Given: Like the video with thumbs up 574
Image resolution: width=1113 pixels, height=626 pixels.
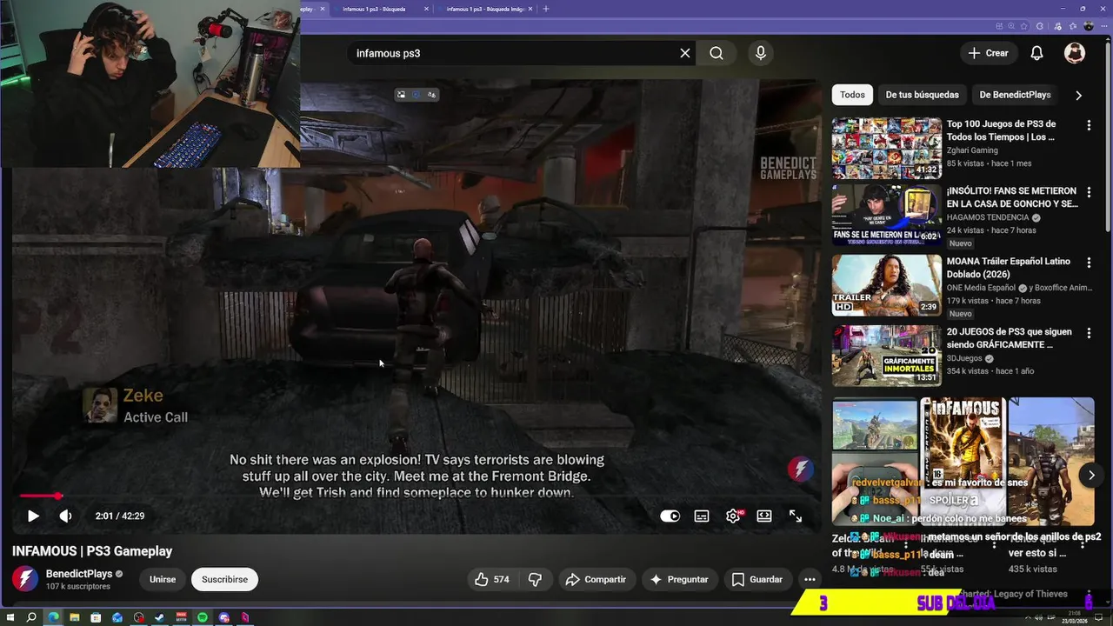Looking at the screenshot, I should [x=491, y=579].
